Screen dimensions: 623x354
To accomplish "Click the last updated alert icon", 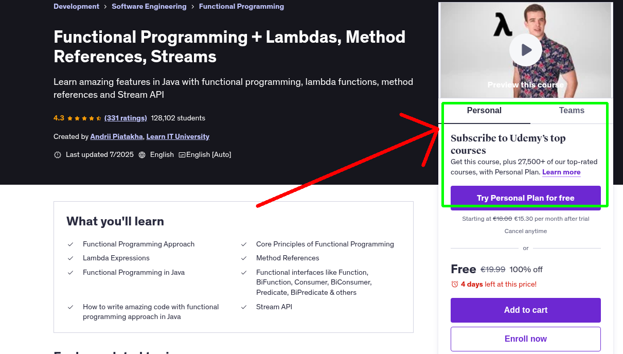I will (58, 155).
